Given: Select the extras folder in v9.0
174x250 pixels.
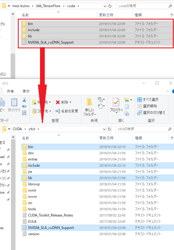Looking at the screenshot, I should click(98, 159).
